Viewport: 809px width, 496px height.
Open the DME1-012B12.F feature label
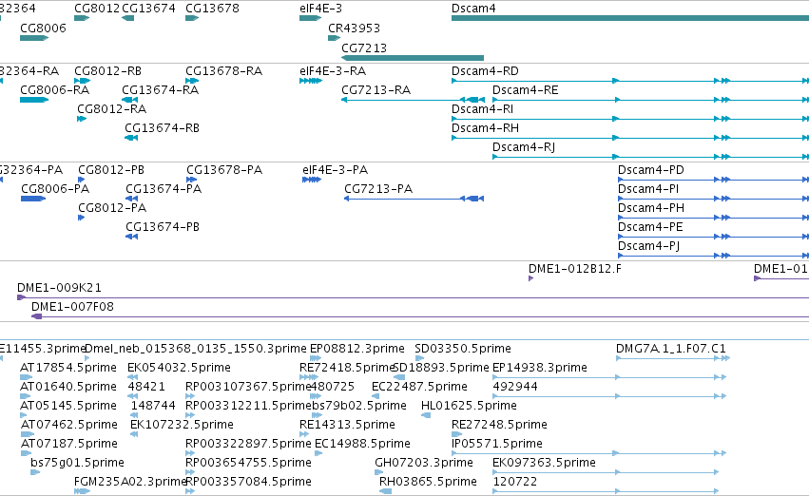[x=575, y=269]
